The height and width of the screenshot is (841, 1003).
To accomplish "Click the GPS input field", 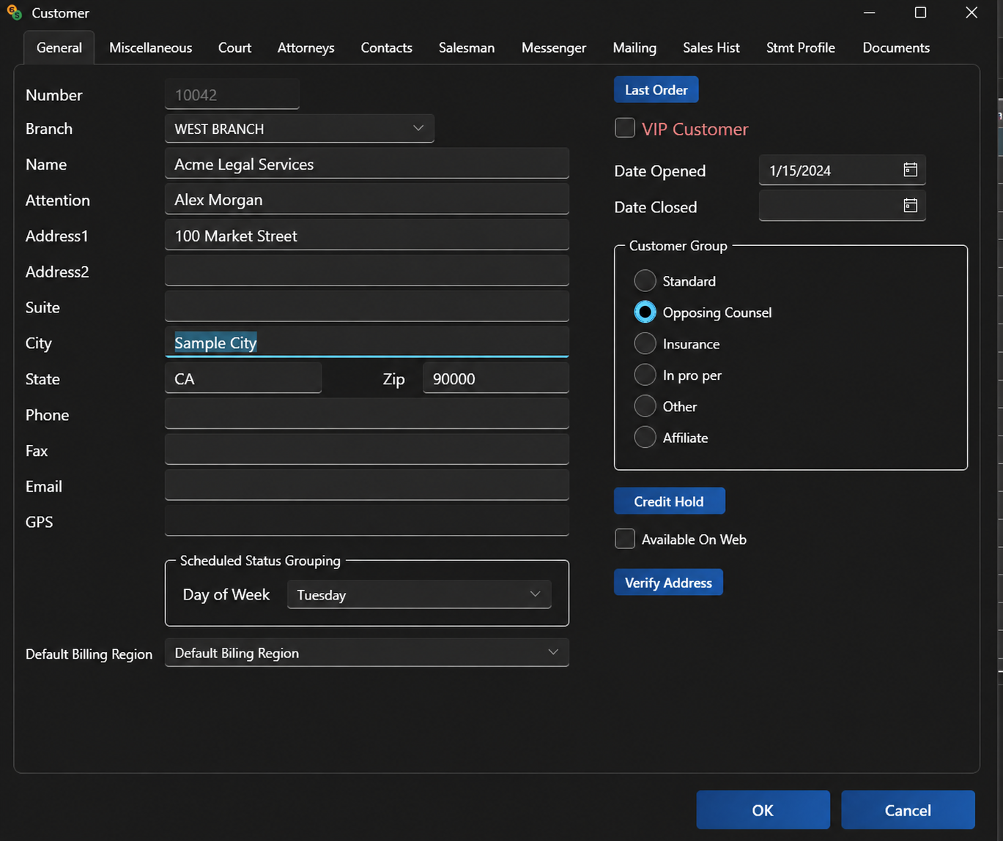I will click(367, 521).
